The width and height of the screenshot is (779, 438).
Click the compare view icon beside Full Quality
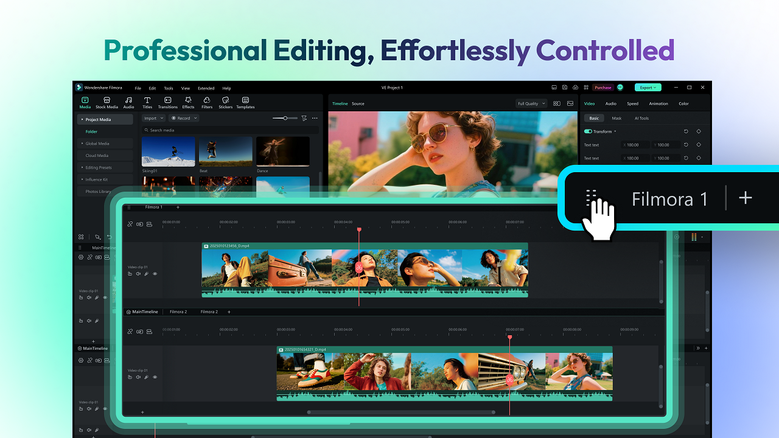click(x=557, y=103)
